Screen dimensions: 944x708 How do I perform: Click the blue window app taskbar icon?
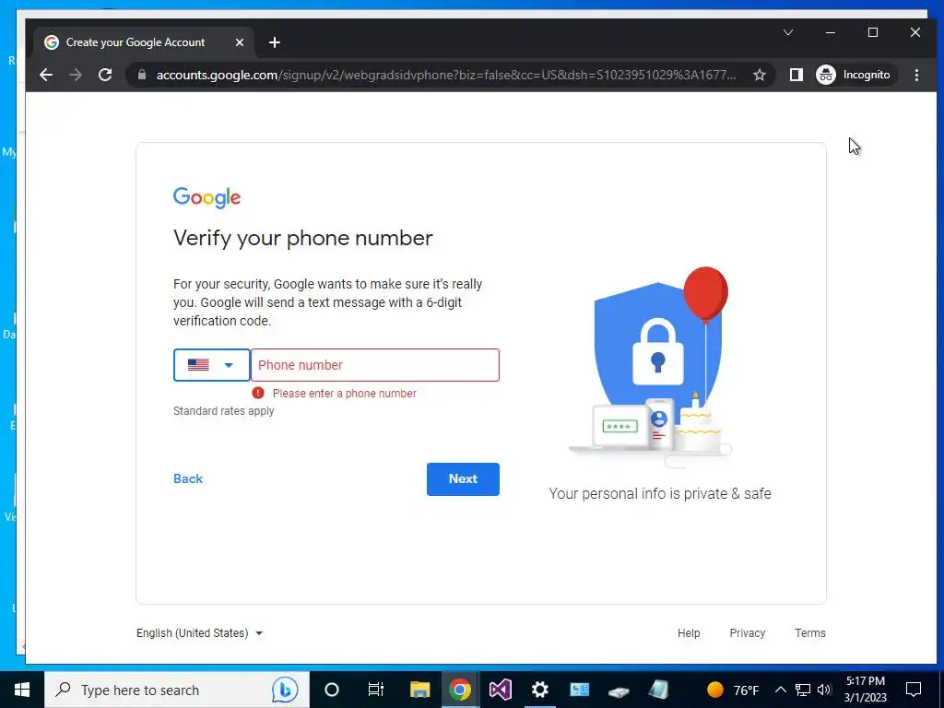point(580,690)
